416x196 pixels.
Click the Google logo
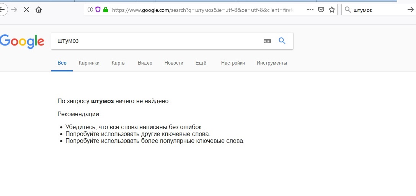(x=22, y=42)
